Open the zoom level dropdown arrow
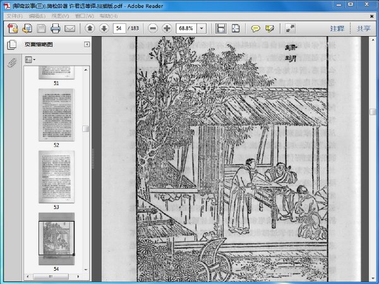The image size is (379, 284). 202,28
